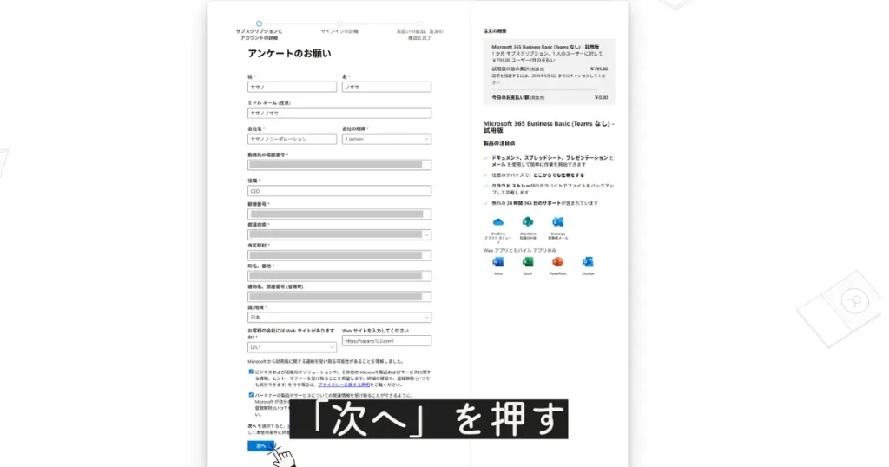The image size is (889, 467).
Task: Click the website URL input field
Action: tap(386, 341)
